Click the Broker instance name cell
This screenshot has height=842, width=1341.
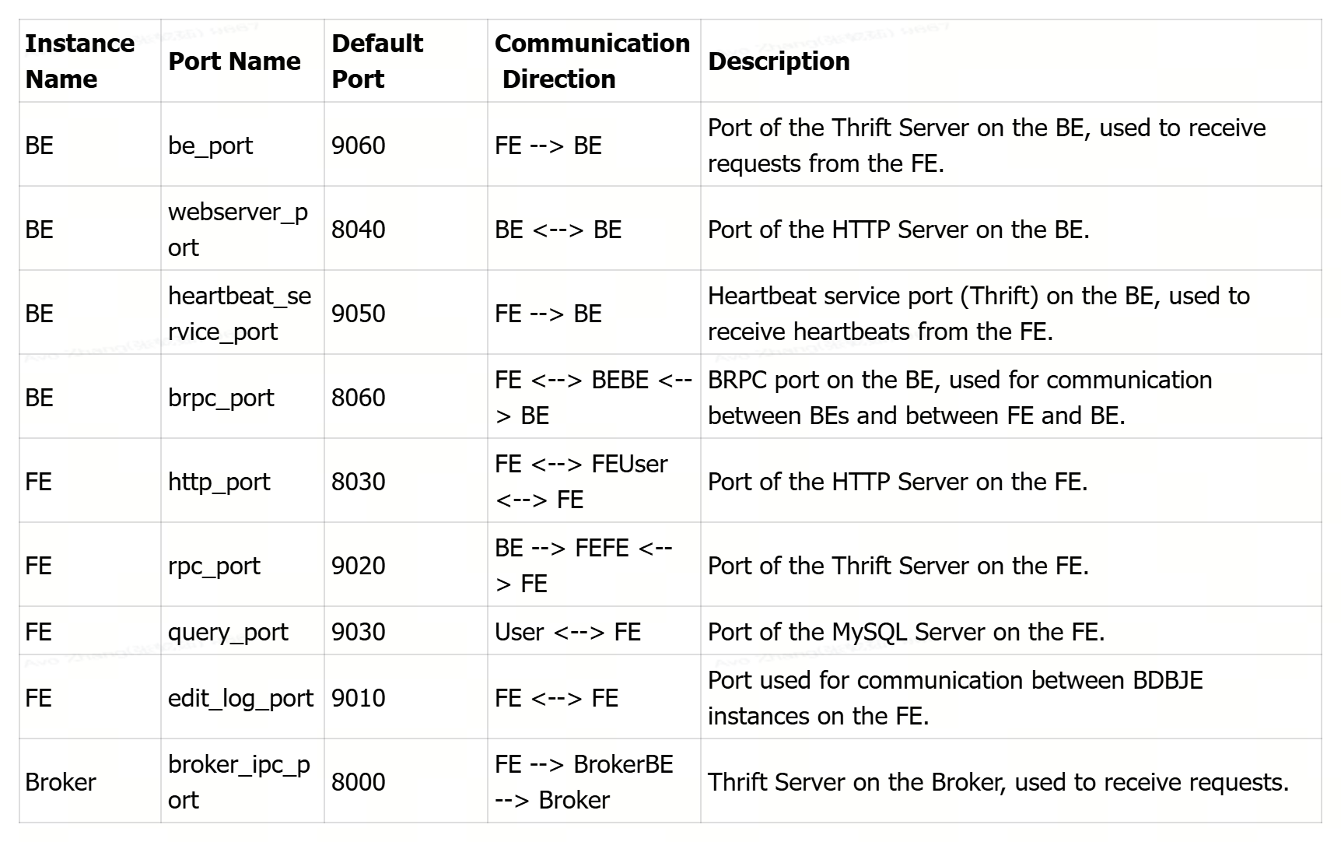pos(61,782)
